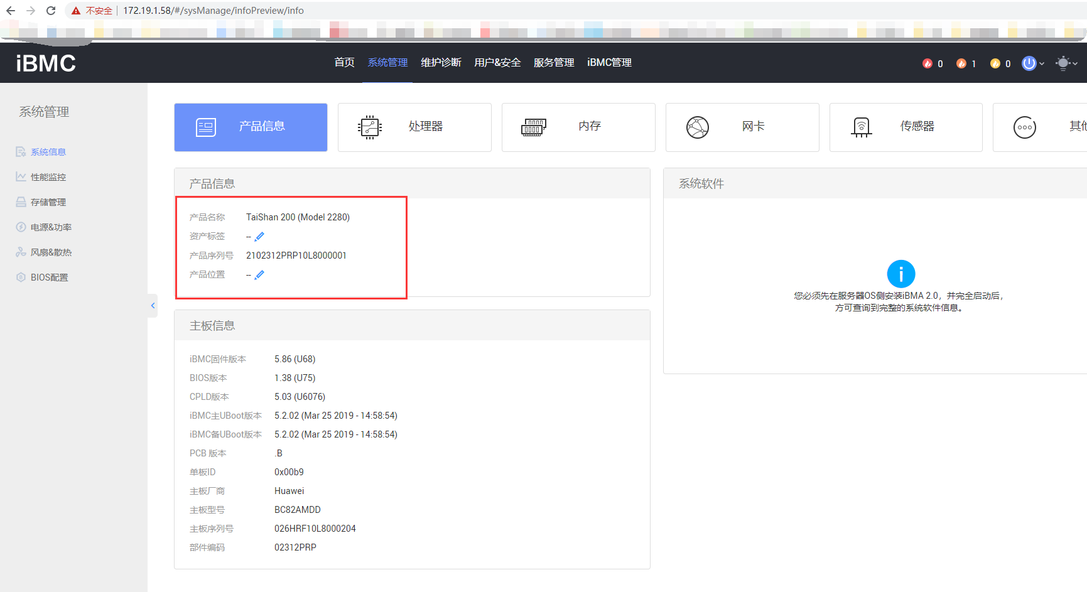The image size is (1087, 592).
Task: Select 性能监控 in the sidebar
Action: coord(48,177)
